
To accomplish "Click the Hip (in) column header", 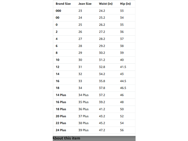I will 125,4.
